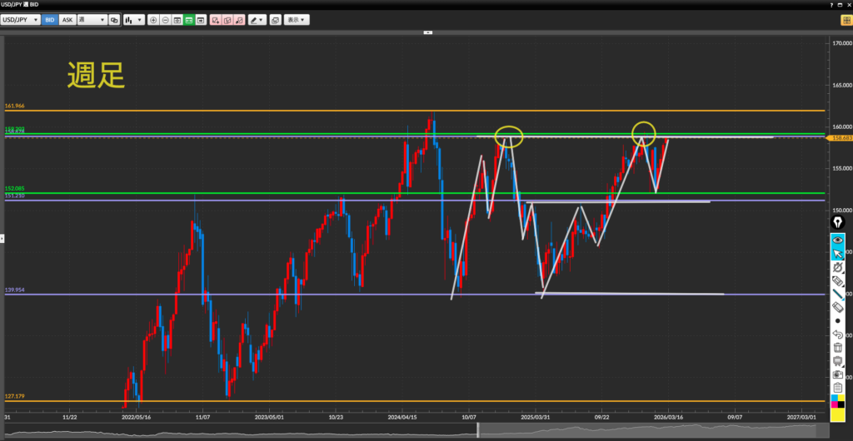Switch price to ASK

(x=68, y=19)
